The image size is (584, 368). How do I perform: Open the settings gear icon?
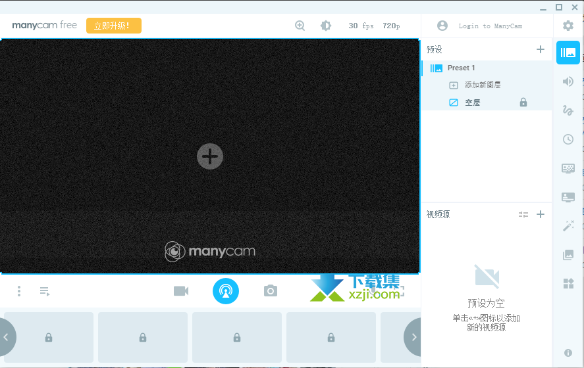(568, 26)
